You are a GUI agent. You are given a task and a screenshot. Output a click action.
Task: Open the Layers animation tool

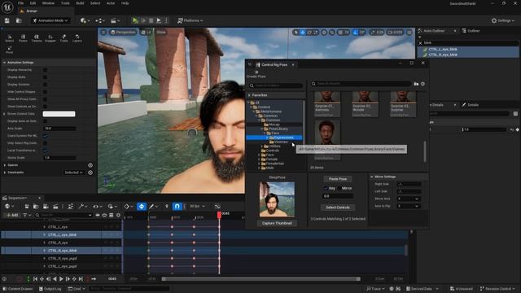(77, 38)
